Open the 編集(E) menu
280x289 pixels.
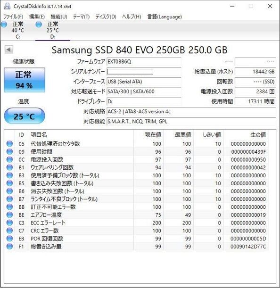pyautogui.click(x=37, y=17)
